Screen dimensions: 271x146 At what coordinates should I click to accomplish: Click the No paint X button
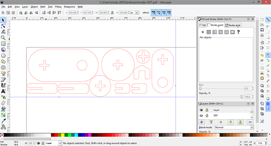[203, 32]
